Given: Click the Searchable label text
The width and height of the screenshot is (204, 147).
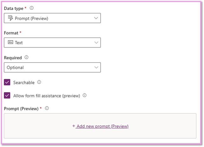Looking at the screenshot, I should (24, 82).
